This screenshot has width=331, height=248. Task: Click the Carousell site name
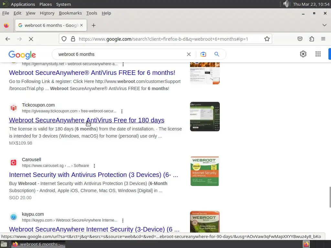tap(31, 160)
